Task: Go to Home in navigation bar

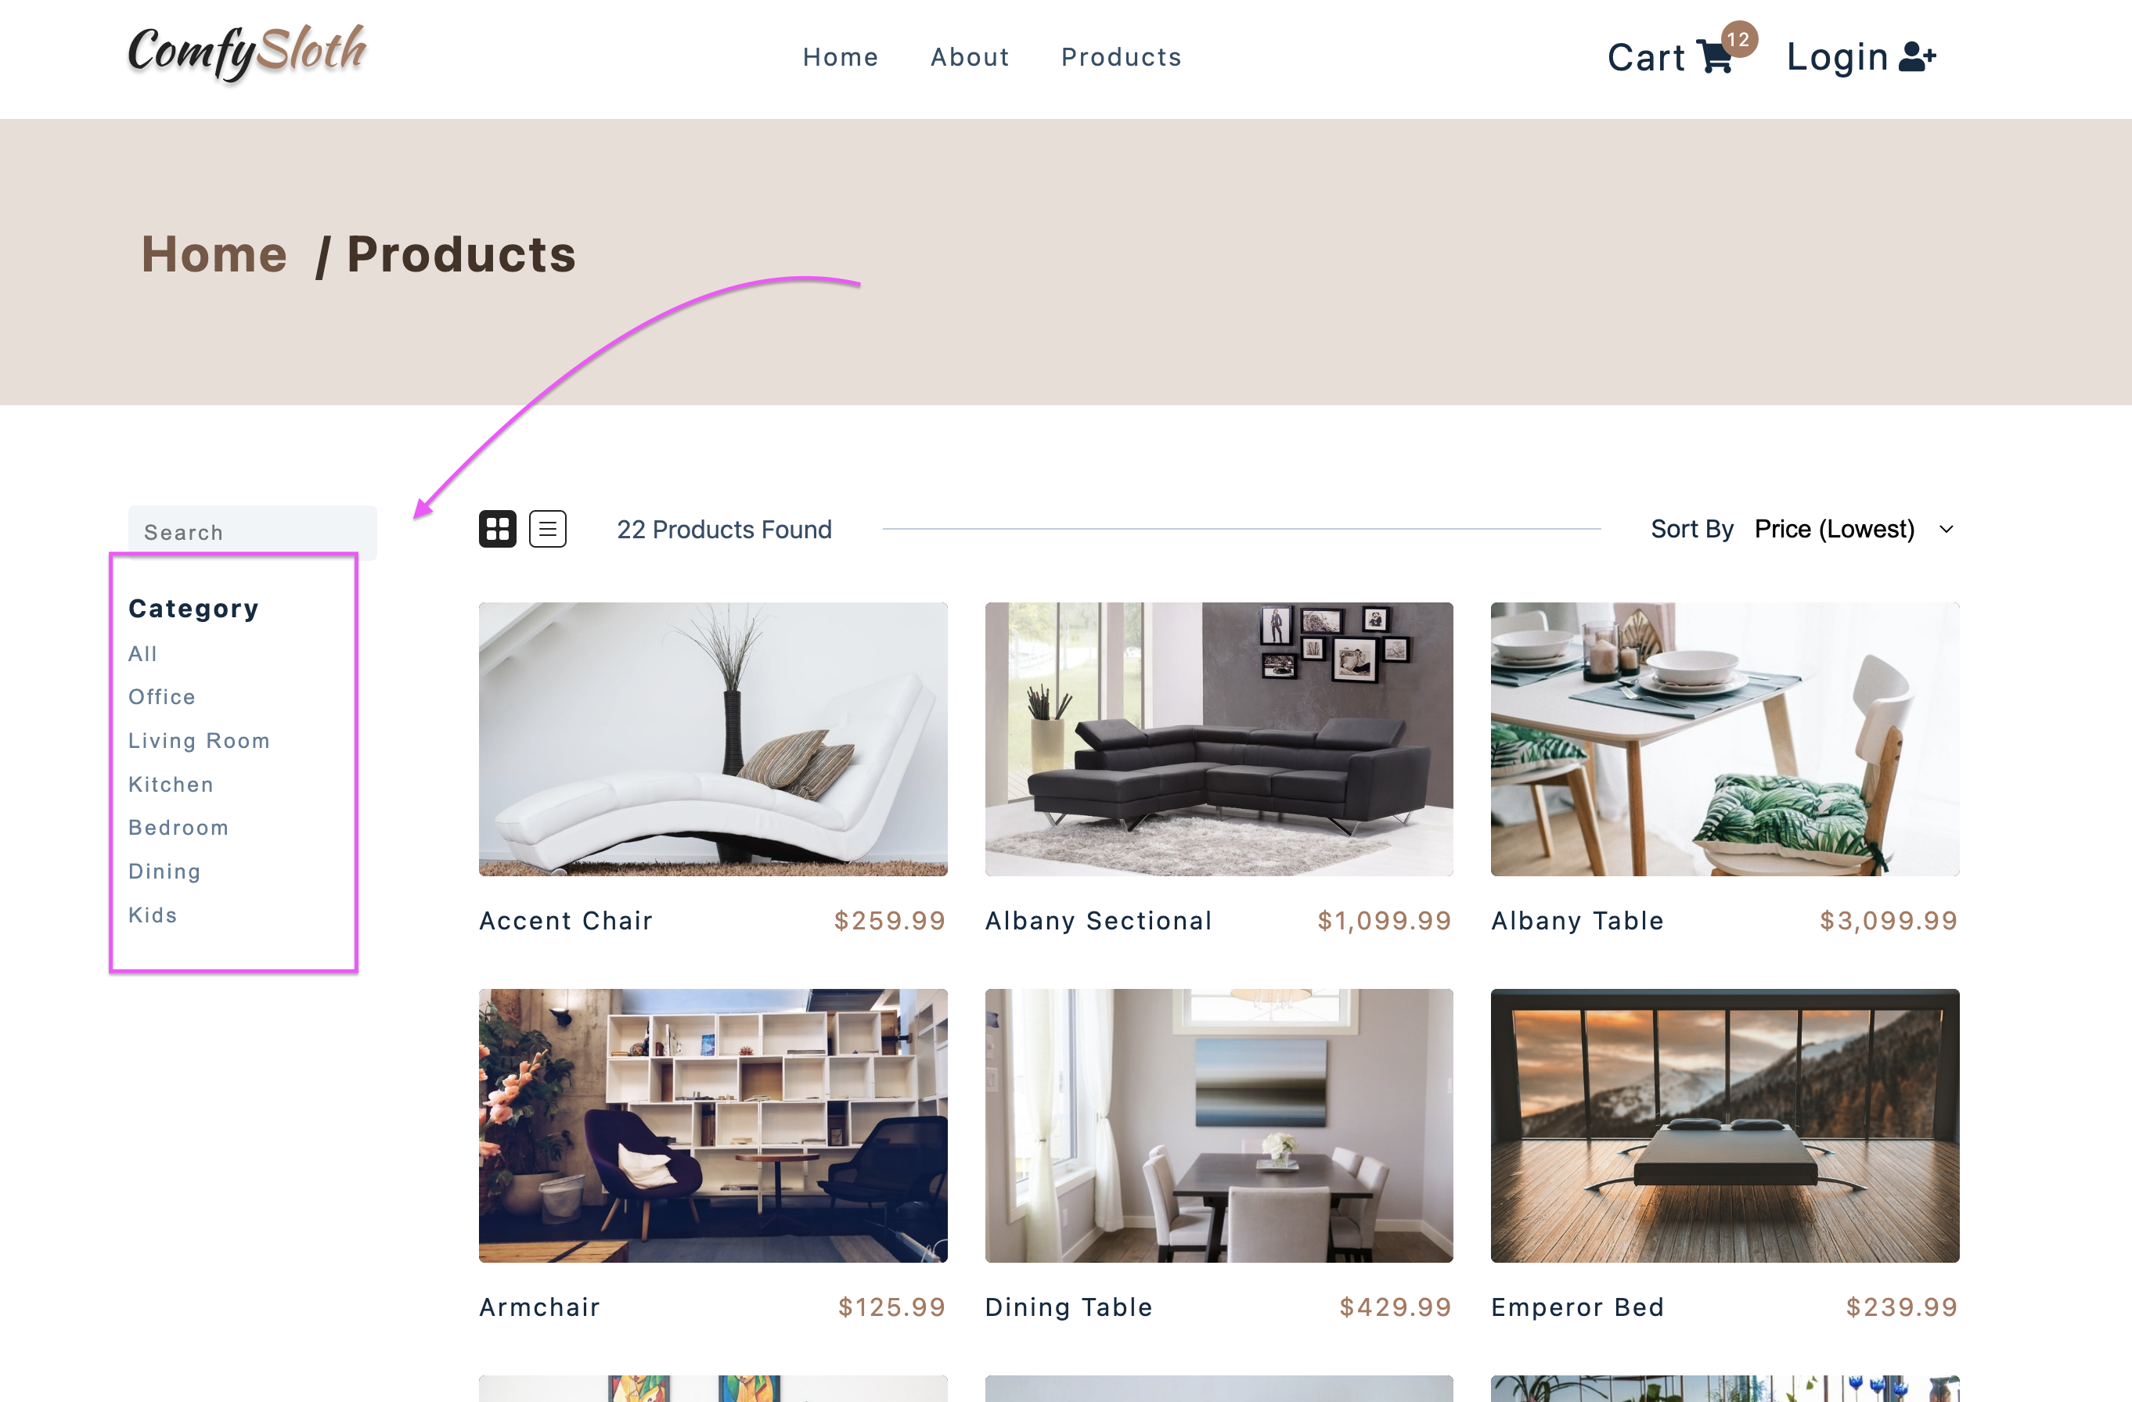Action: point(841,57)
